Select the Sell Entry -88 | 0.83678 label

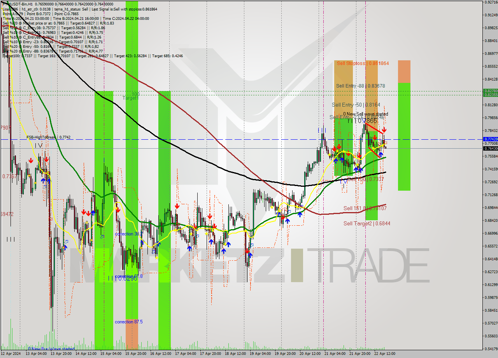[x=361, y=86]
